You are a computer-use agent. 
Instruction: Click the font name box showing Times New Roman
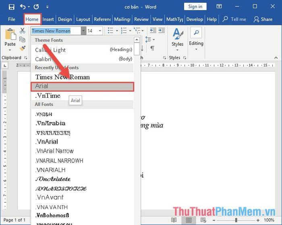(x=56, y=31)
